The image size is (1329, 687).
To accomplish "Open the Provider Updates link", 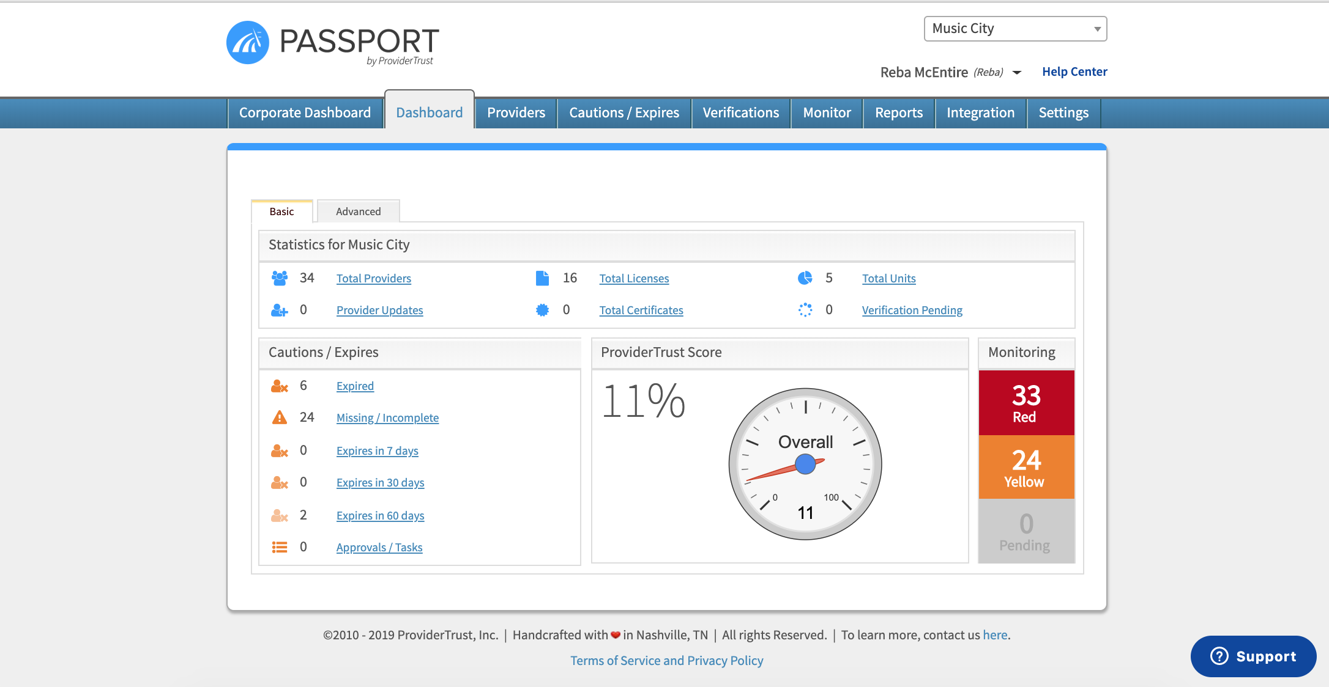I will (x=380, y=310).
